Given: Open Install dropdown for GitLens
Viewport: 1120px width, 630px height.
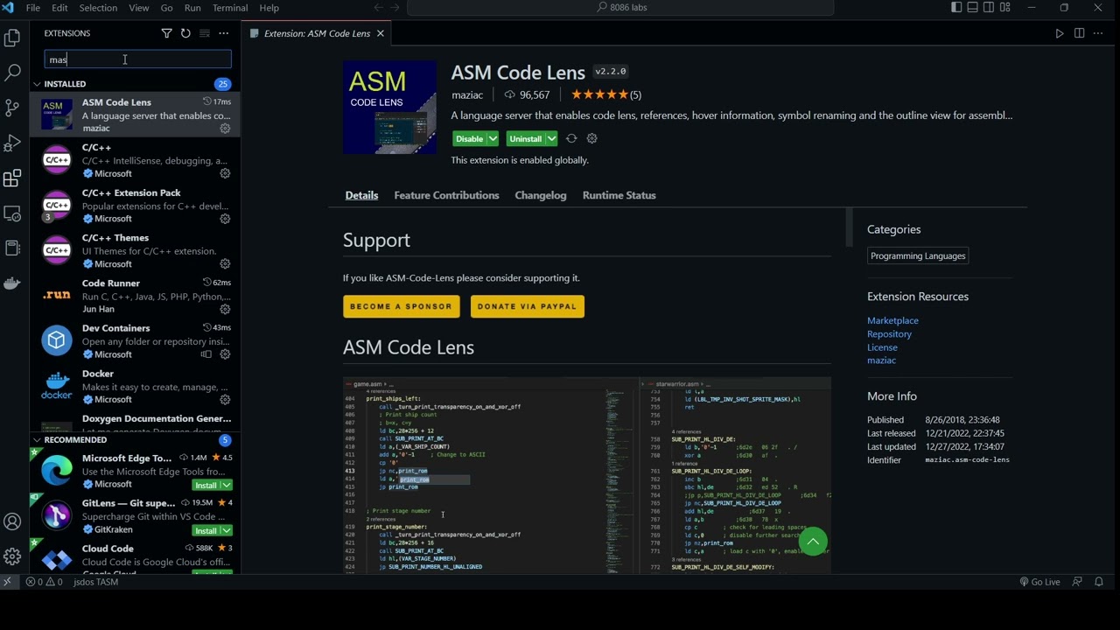Looking at the screenshot, I should [x=227, y=531].
